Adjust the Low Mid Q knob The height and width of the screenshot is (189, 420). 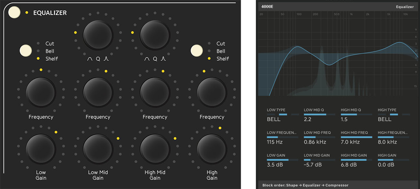pos(98,35)
